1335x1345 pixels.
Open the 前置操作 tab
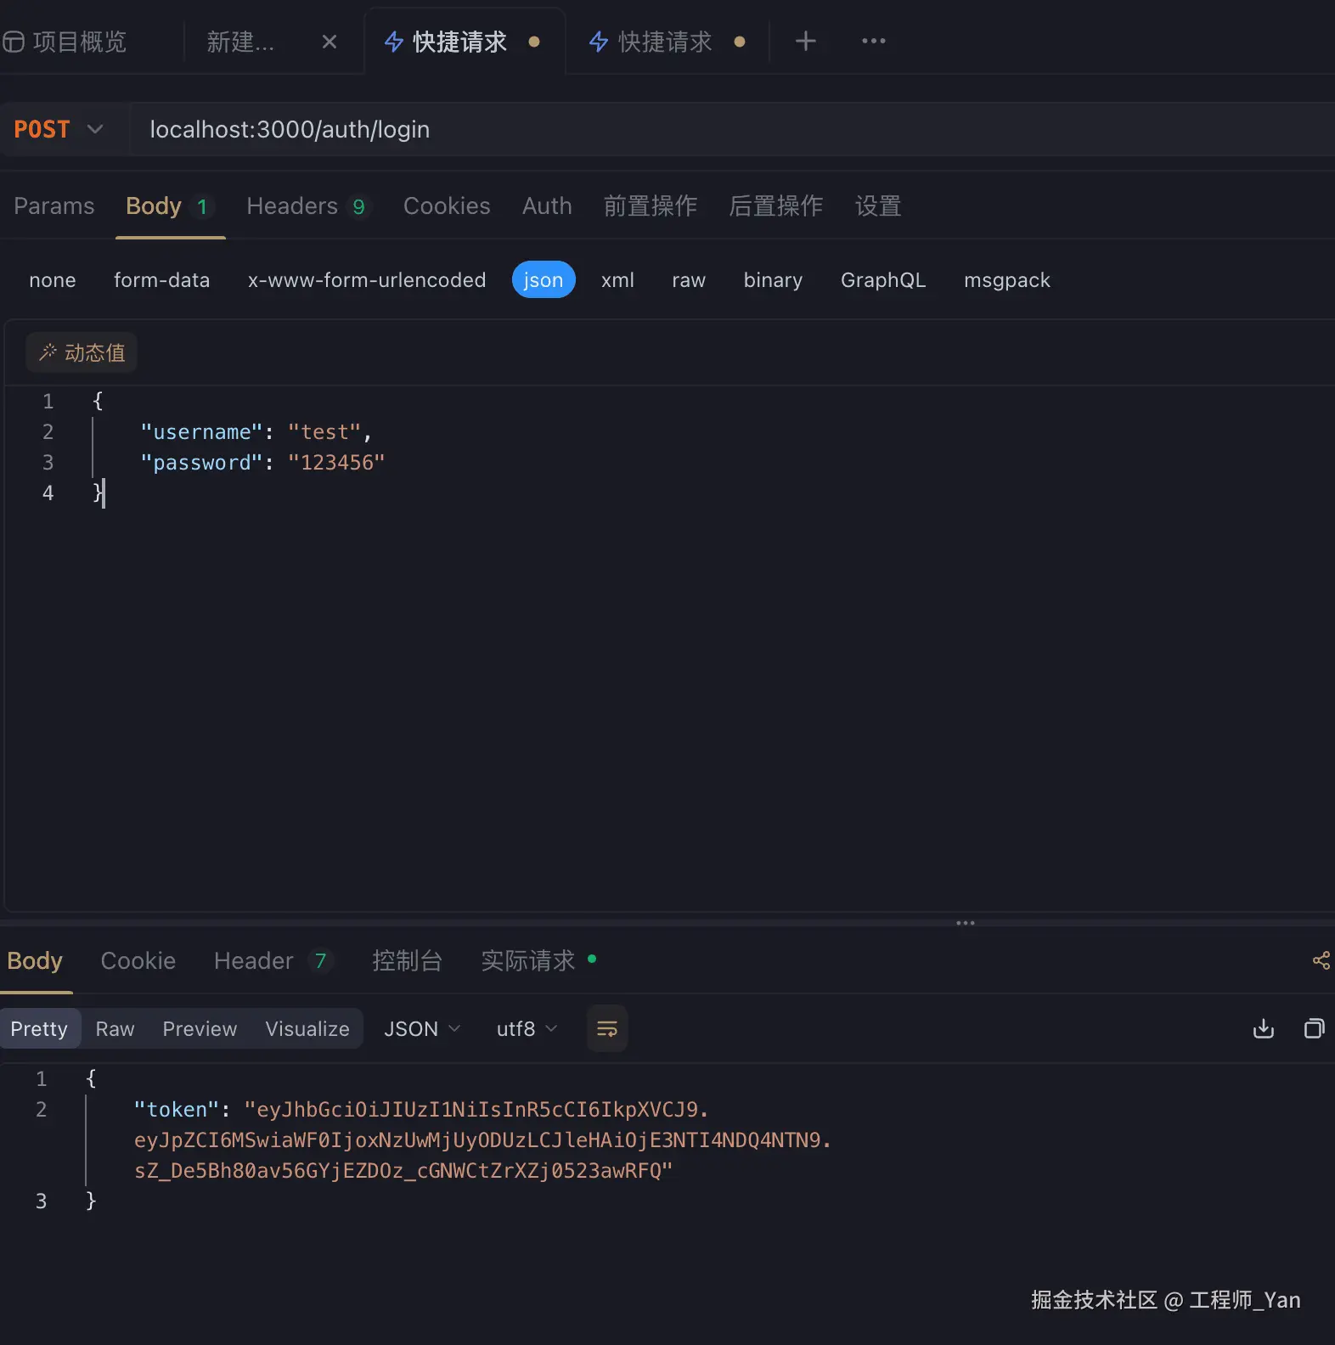point(651,206)
